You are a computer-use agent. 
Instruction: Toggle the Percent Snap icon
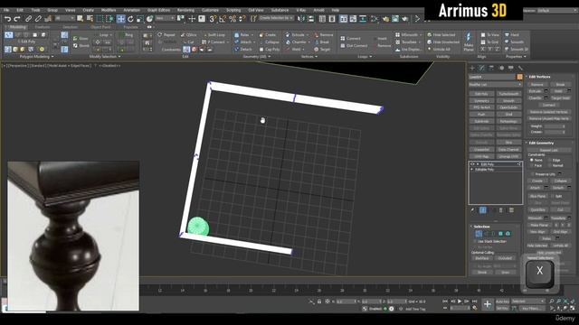click(233, 19)
